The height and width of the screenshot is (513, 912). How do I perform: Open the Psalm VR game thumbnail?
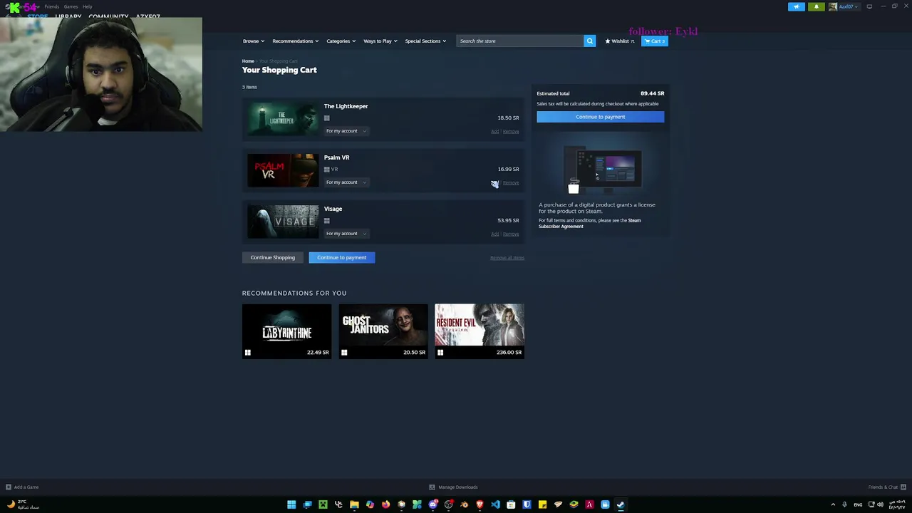(283, 170)
